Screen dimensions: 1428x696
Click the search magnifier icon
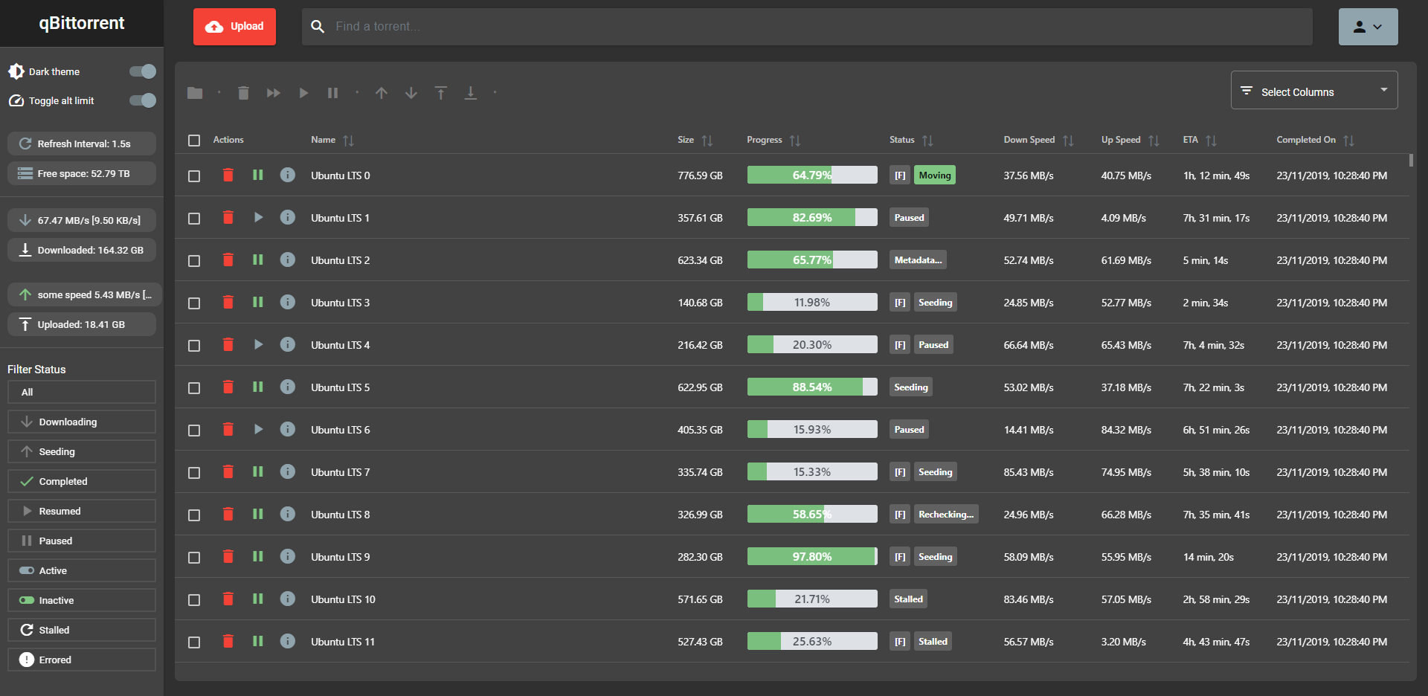[318, 27]
